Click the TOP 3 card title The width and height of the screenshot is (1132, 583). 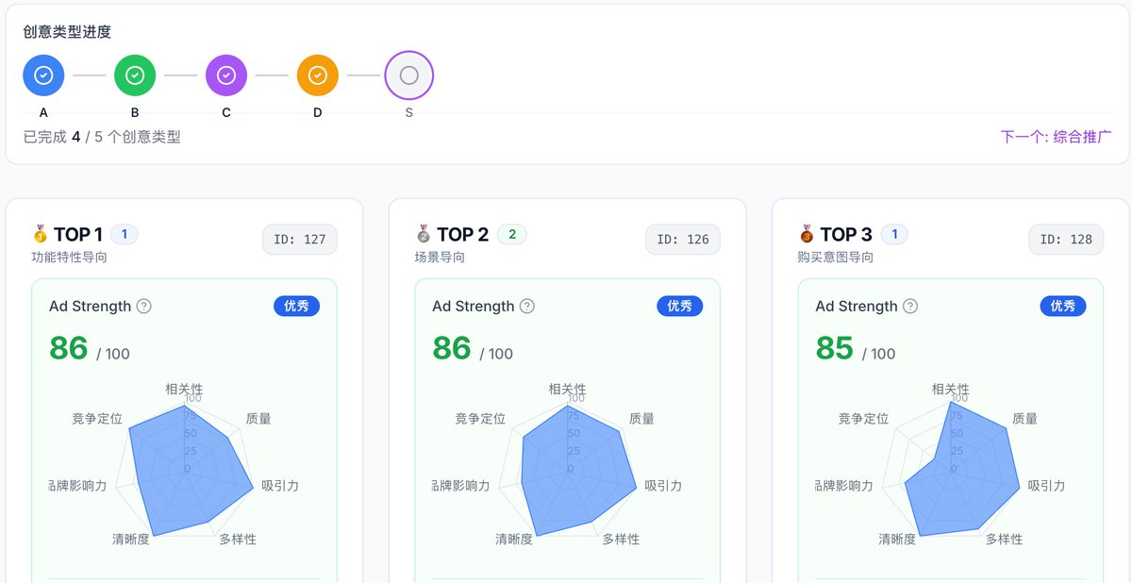tap(846, 234)
